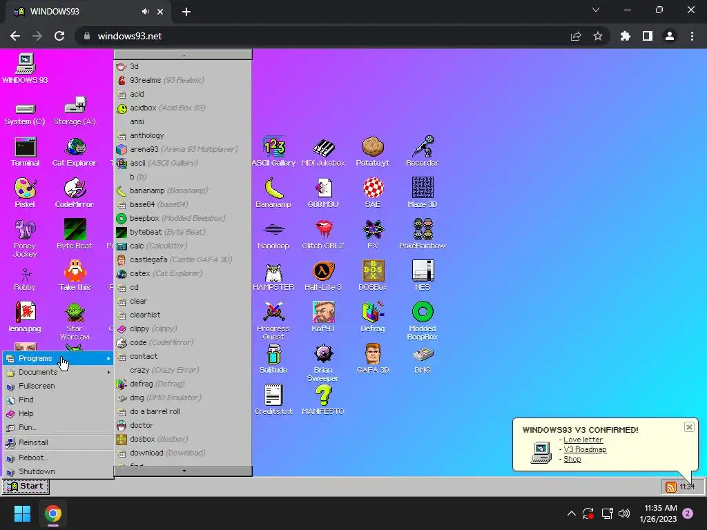
Task: Select Fullscreen in the Start menu
Action: (x=58, y=386)
